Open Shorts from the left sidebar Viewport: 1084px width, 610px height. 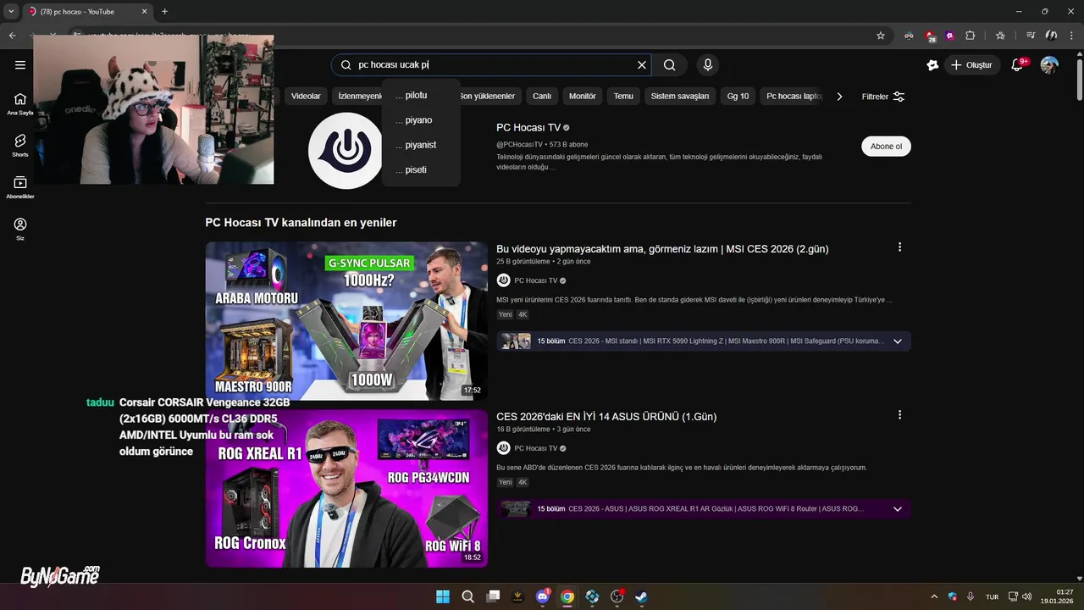click(20, 145)
